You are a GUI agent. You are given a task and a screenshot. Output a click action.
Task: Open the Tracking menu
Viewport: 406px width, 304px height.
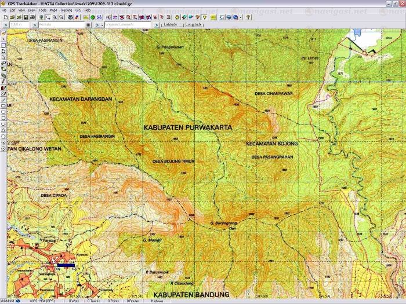coord(66,10)
